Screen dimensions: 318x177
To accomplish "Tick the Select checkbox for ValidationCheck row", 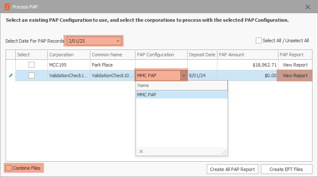I will [x=32, y=75].
